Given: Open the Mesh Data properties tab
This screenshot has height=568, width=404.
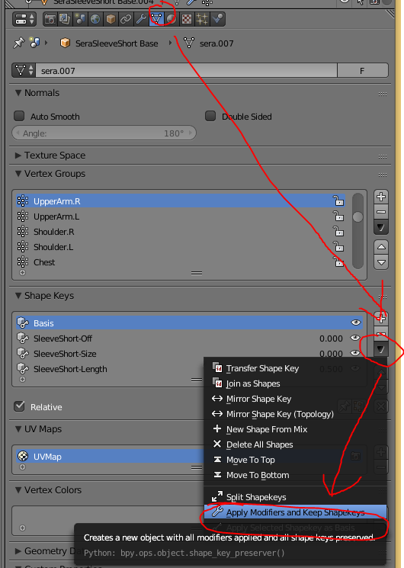Looking at the screenshot, I should tap(156, 19).
